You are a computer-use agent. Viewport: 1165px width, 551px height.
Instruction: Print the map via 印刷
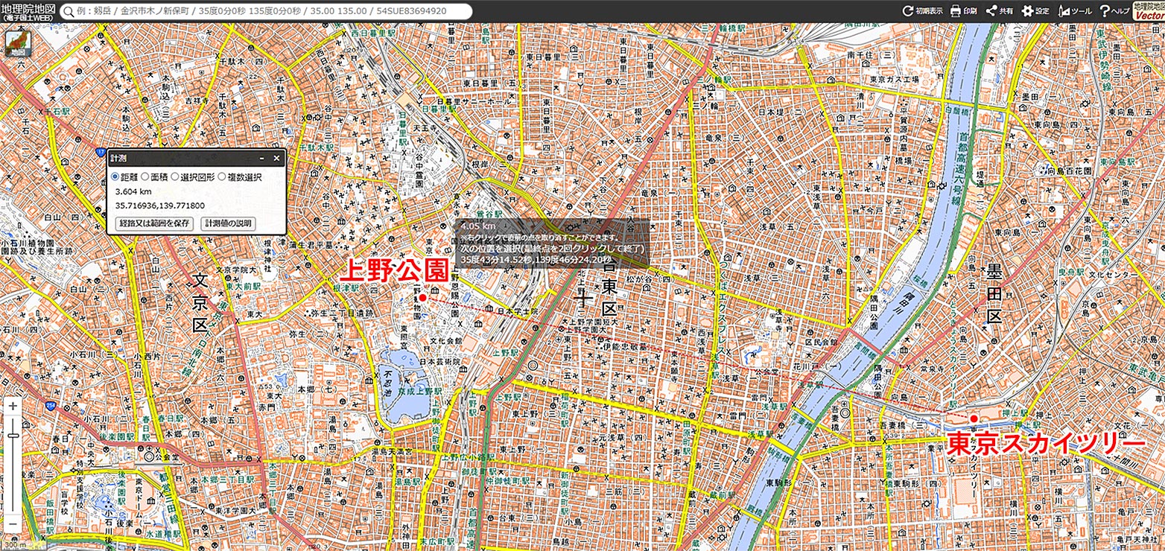pyautogui.click(x=963, y=11)
